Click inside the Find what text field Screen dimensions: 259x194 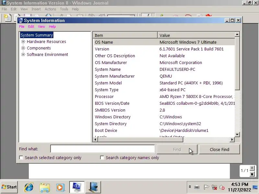(x=102, y=149)
